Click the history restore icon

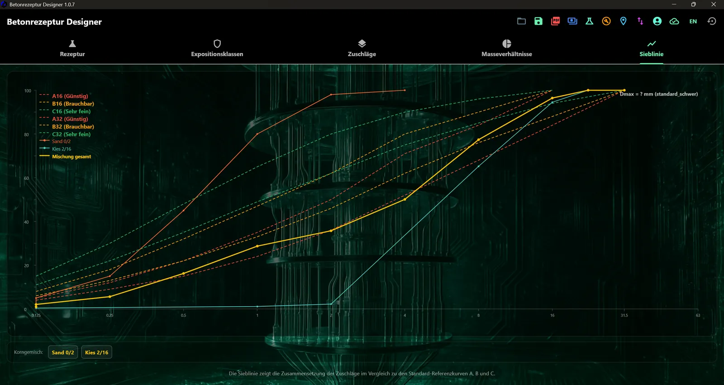712,21
